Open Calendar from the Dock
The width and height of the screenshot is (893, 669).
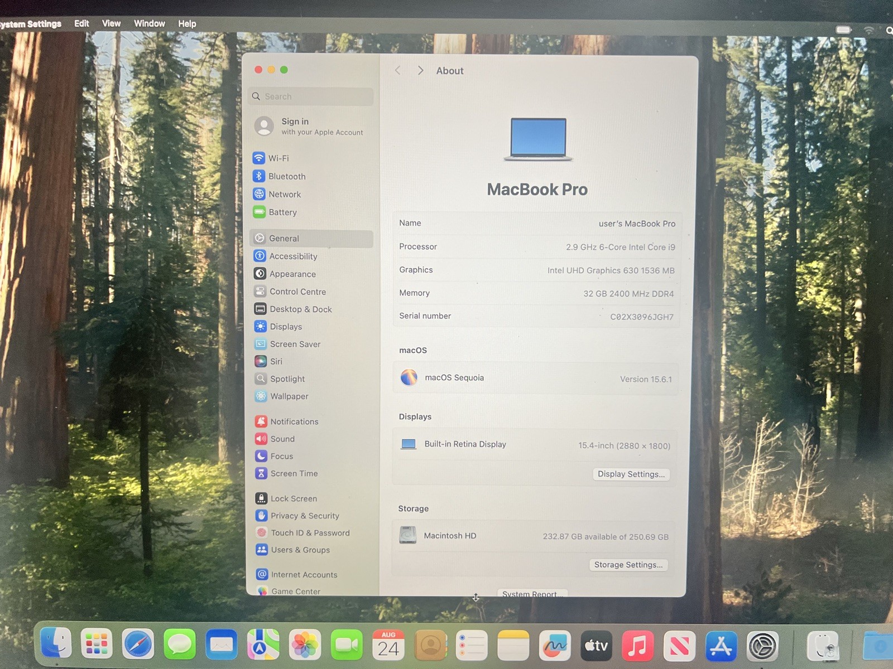click(388, 645)
